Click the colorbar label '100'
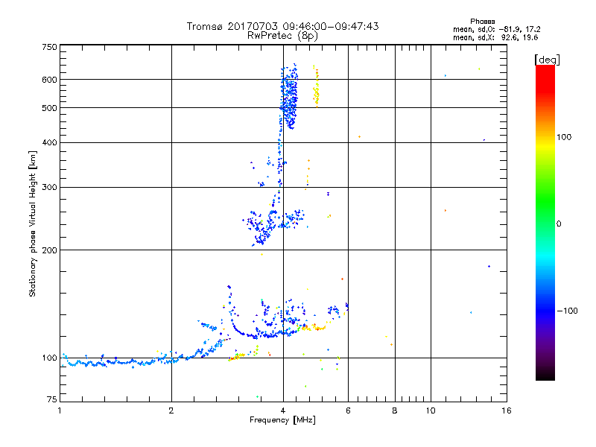This screenshot has width=596, height=447. coord(564,137)
